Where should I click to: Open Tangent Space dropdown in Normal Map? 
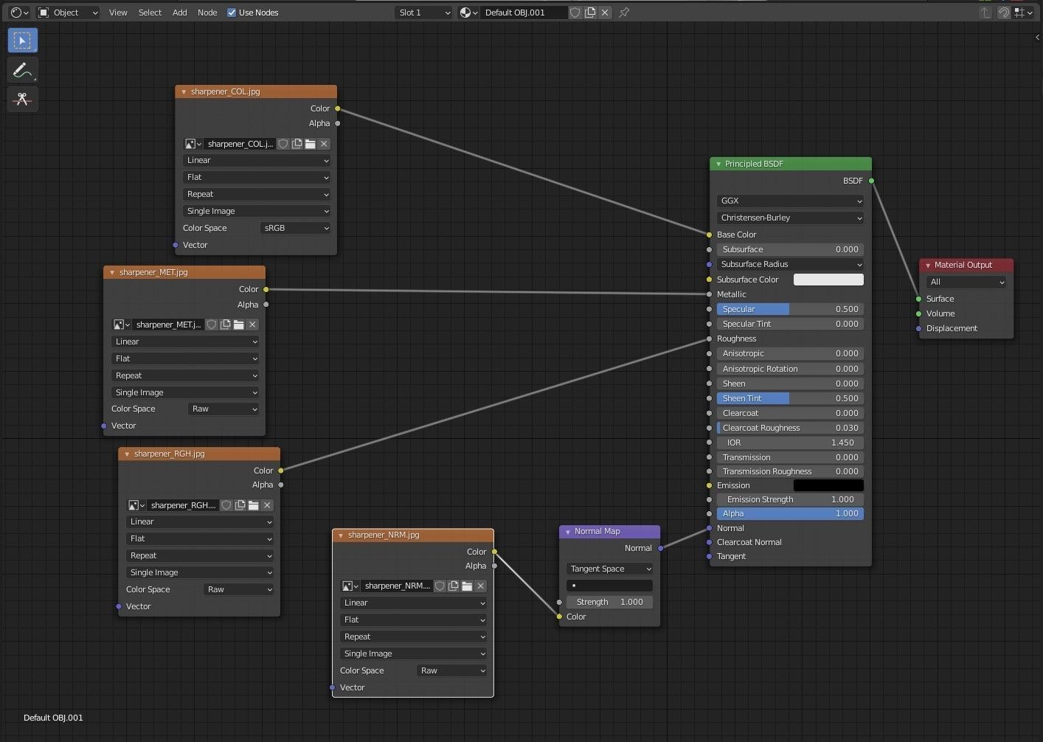609,569
